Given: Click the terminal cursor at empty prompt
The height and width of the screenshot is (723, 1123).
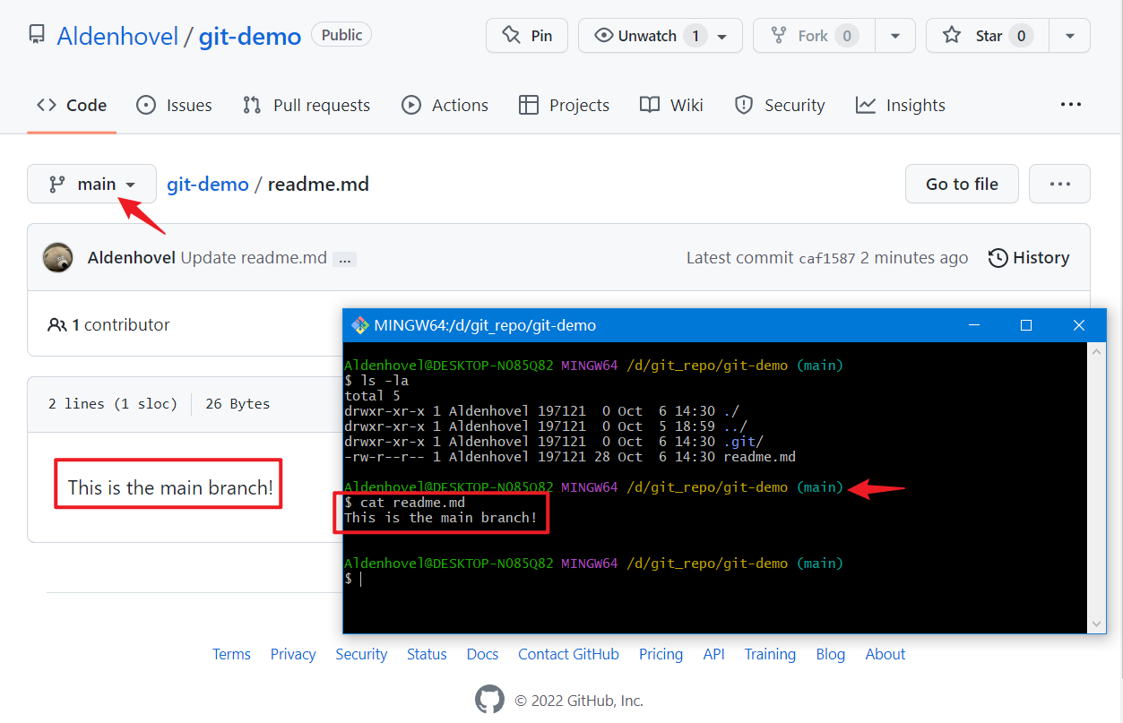Looking at the screenshot, I should coord(360,580).
